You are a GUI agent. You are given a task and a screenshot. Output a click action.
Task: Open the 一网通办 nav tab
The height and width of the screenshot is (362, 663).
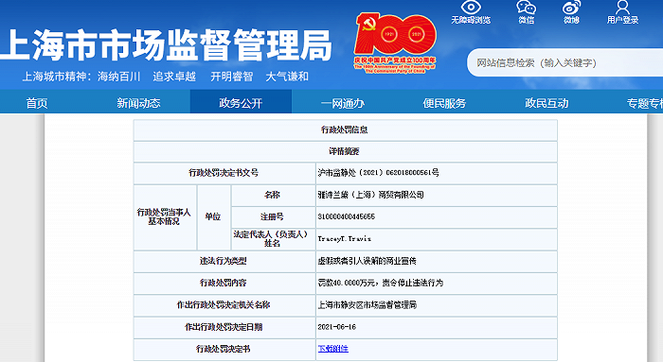click(x=343, y=103)
